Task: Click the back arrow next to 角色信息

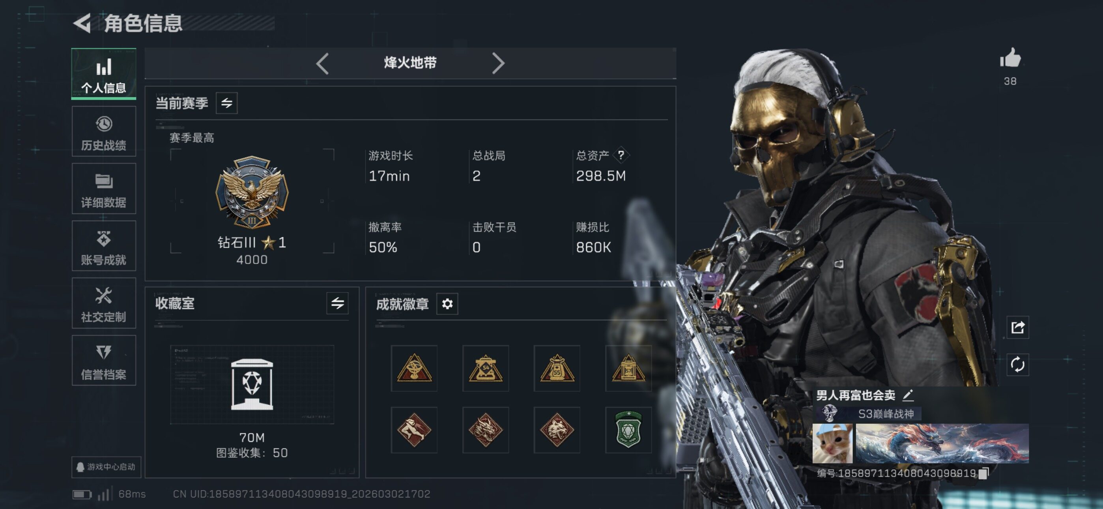Action: (82, 23)
